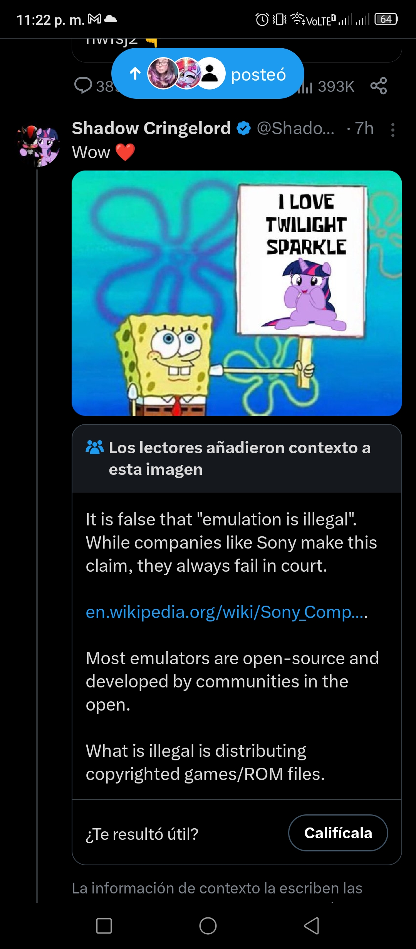Open the en.wikipedia.org Sony link

pyautogui.click(x=226, y=612)
